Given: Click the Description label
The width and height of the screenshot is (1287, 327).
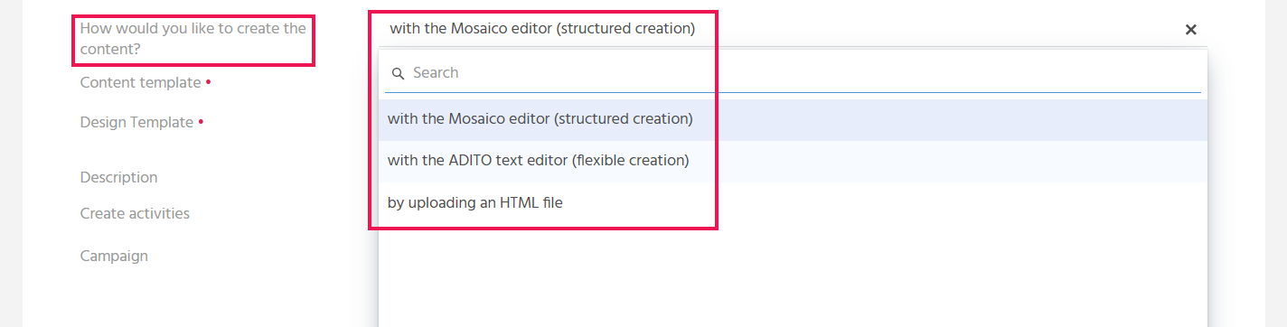Looking at the screenshot, I should pos(118,177).
